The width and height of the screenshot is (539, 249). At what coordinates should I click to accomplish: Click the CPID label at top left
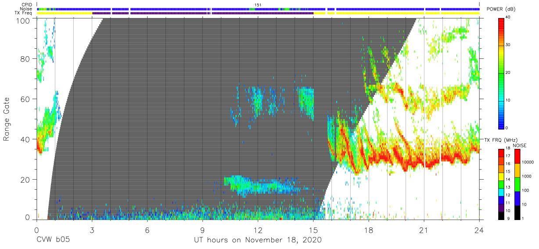coord(27,5)
